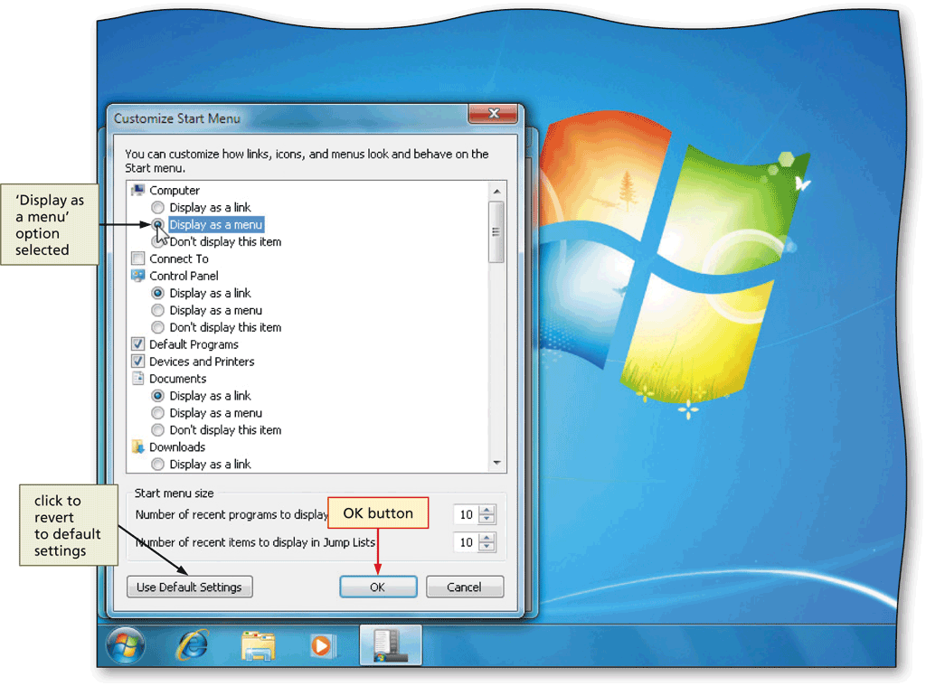
Task: Uncheck the Devices and Printers checkbox
Action: click(137, 362)
